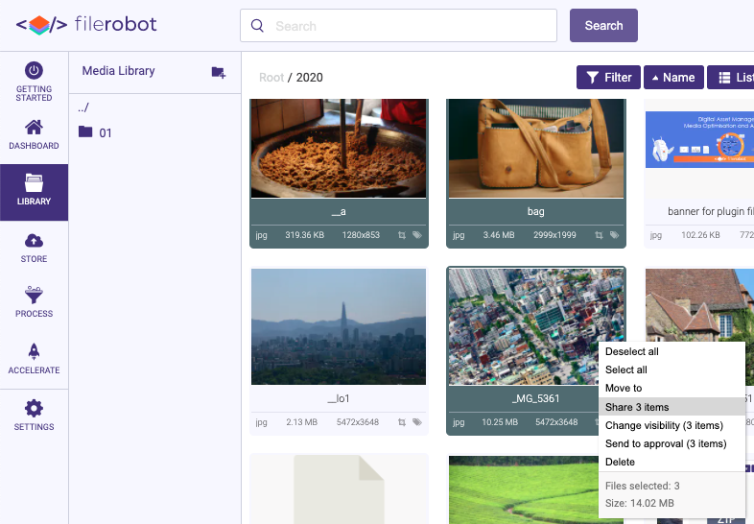Screen dimensions: 754x524
Task: Click the filerobot logo
Action: coord(86,25)
